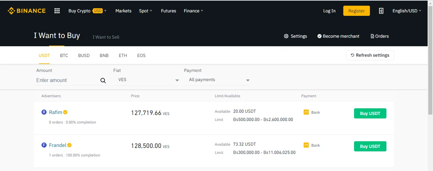Click the Refresh settings button
The height and width of the screenshot is (171, 433).
coord(370,55)
